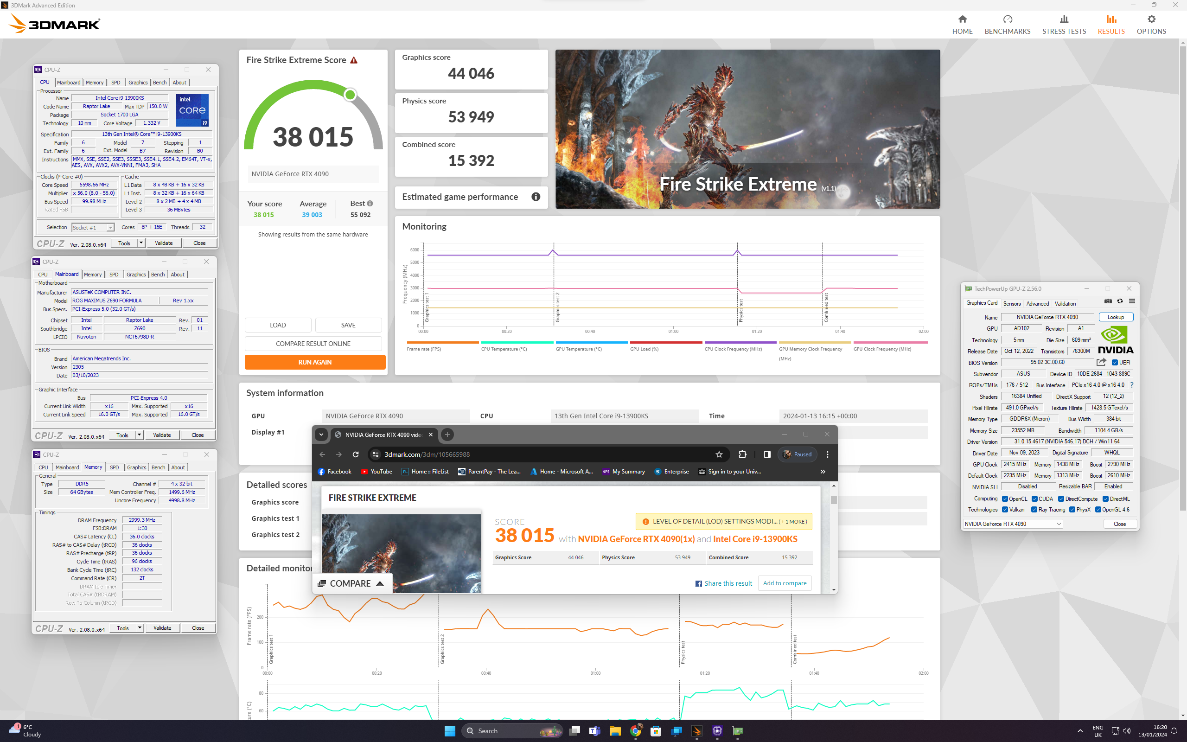Viewport: 1187px width, 742px height.
Task: Open the GPU-Z hamburger menu
Action: tap(1131, 301)
